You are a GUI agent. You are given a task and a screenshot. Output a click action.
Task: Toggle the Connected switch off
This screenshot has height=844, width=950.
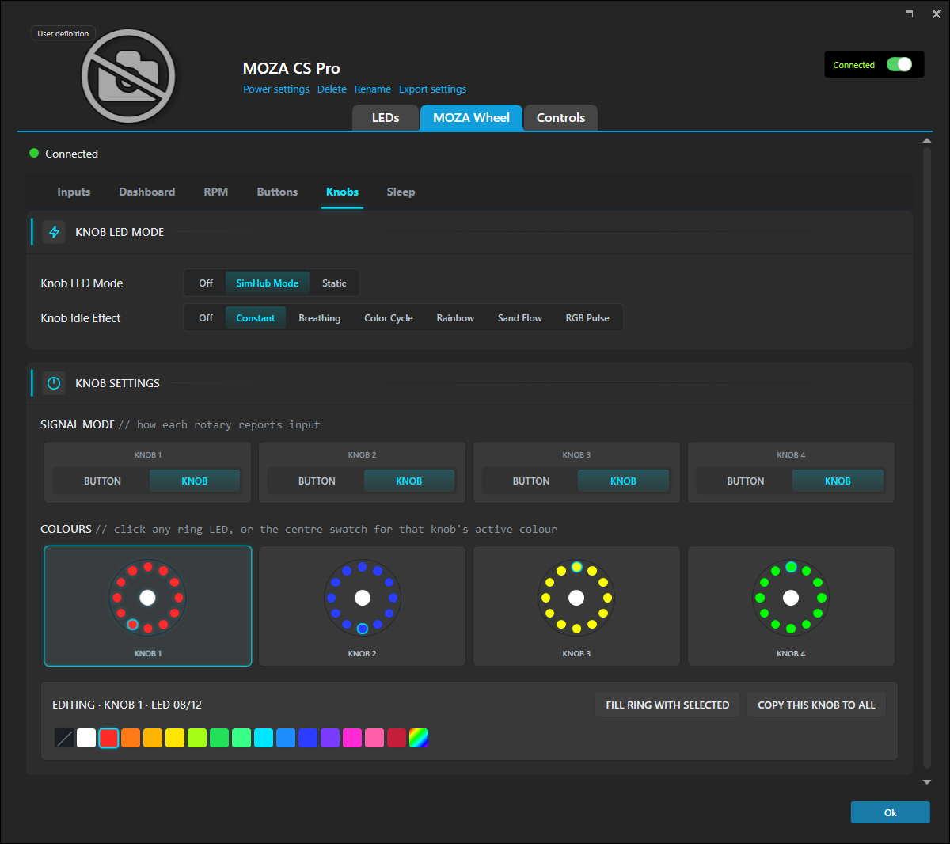[x=899, y=65]
